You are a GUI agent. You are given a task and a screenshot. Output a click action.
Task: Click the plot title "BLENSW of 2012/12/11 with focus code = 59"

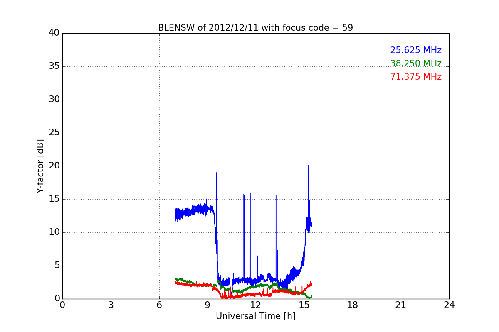[255, 28]
